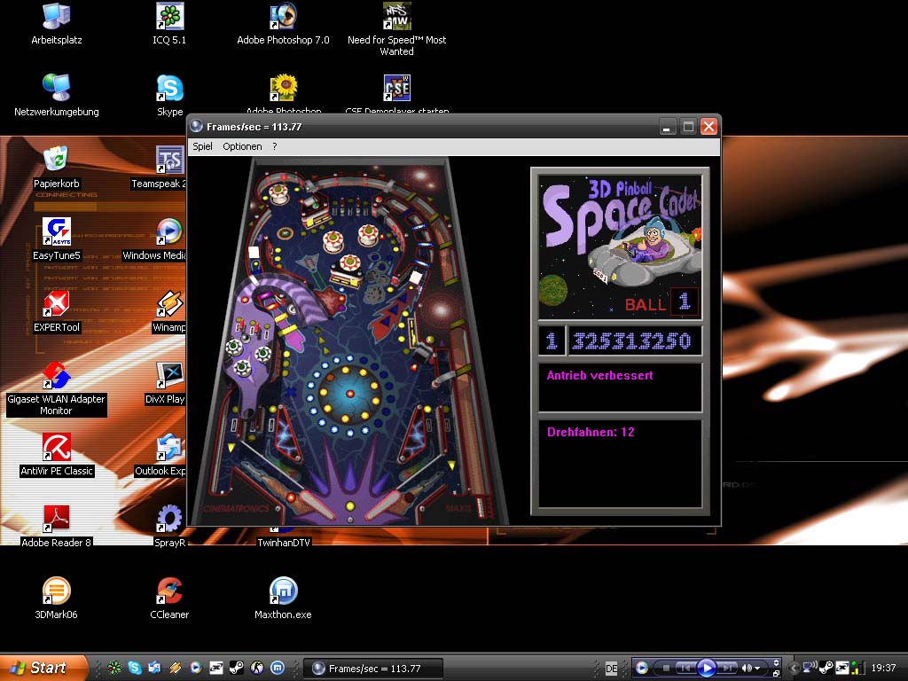Open Netzwerkumgebung desktop icon
908x681 pixels.
(x=56, y=96)
